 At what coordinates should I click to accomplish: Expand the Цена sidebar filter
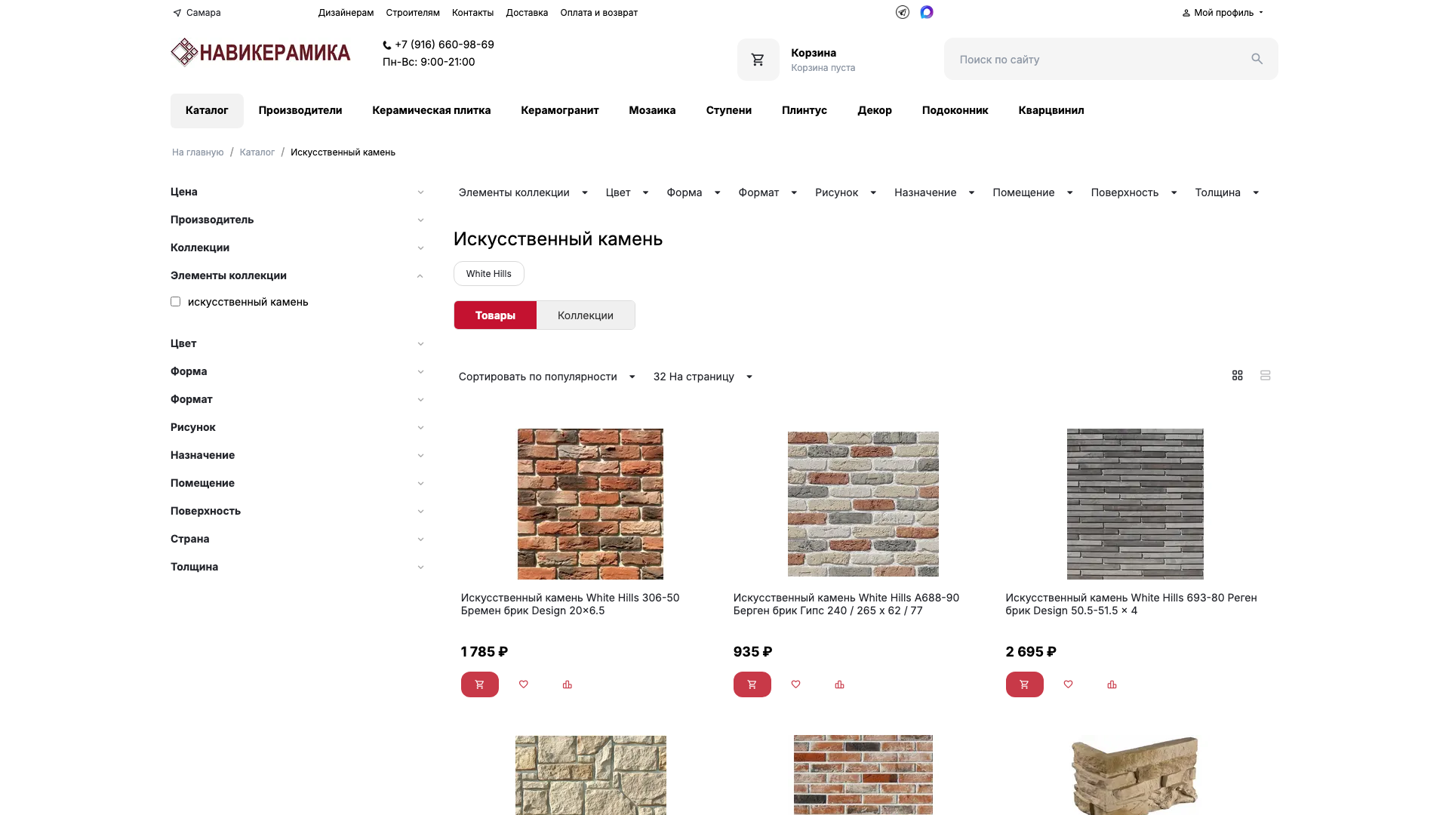point(297,192)
